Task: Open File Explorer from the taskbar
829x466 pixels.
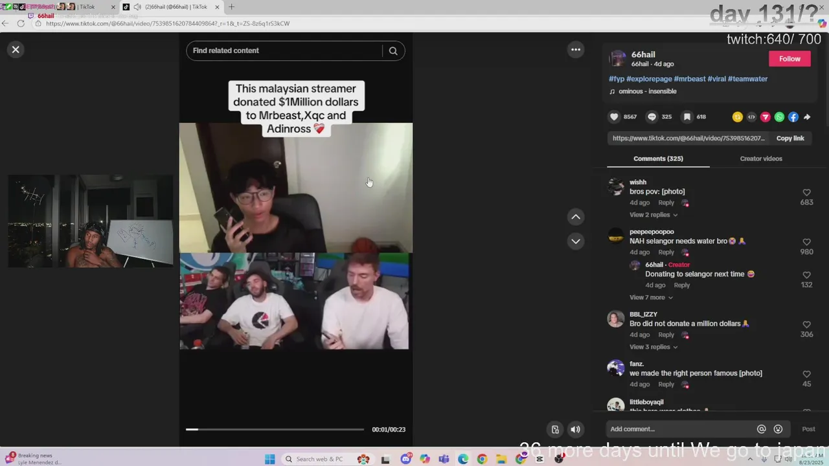Action: point(501,460)
